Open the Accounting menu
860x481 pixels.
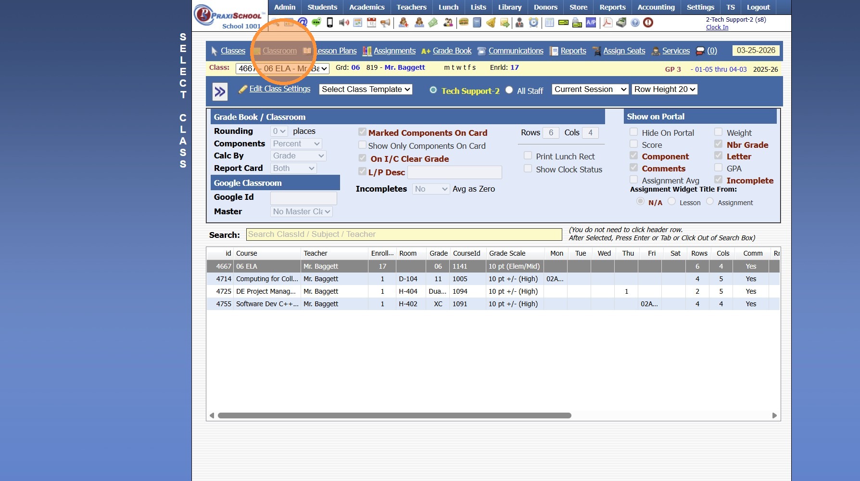656,7
